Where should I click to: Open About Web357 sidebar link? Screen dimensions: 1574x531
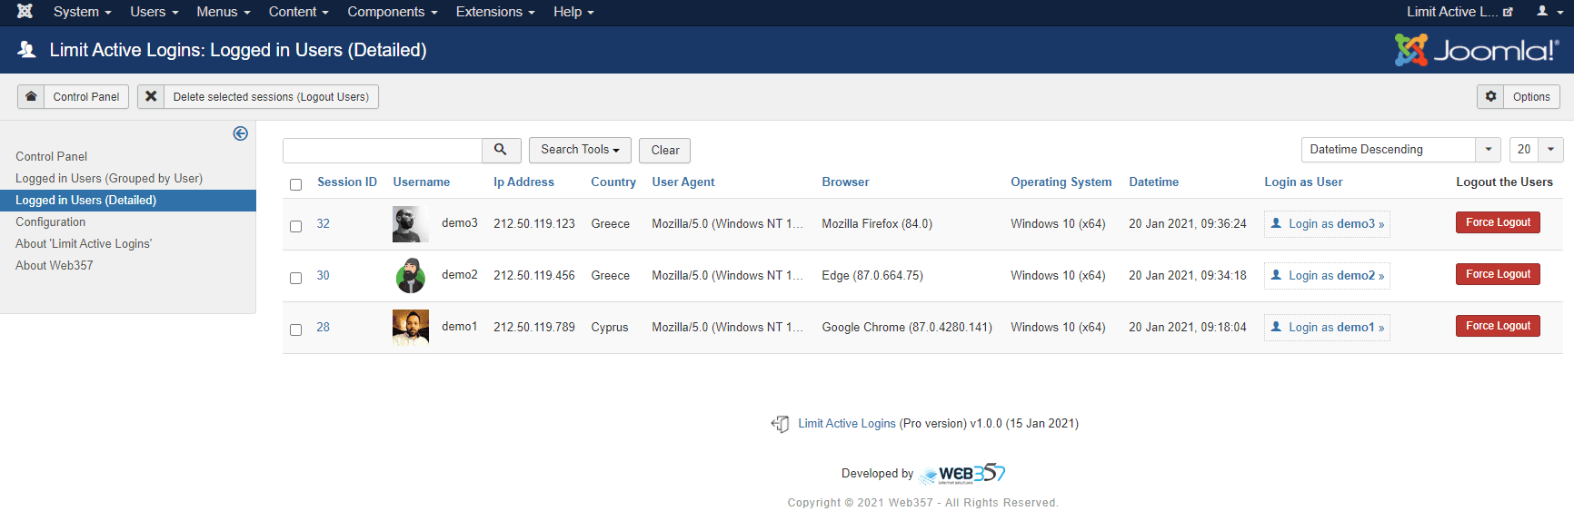pyautogui.click(x=55, y=265)
